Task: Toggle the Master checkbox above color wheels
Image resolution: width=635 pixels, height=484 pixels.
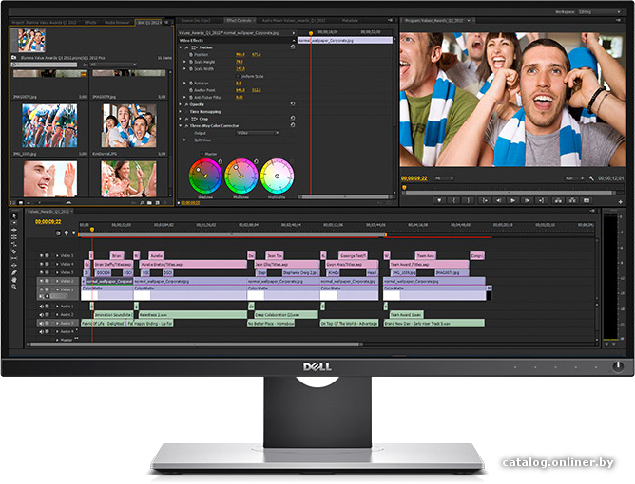Action: point(202,154)
